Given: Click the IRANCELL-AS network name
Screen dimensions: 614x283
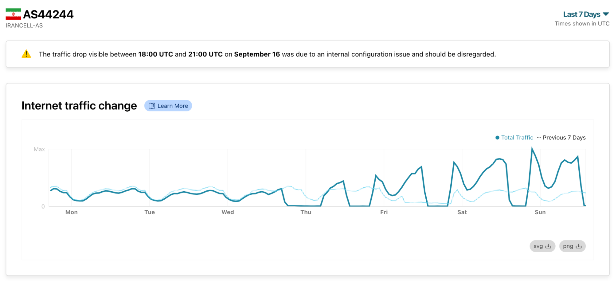Looking at the screenshot, I should (x=24, y=25).
